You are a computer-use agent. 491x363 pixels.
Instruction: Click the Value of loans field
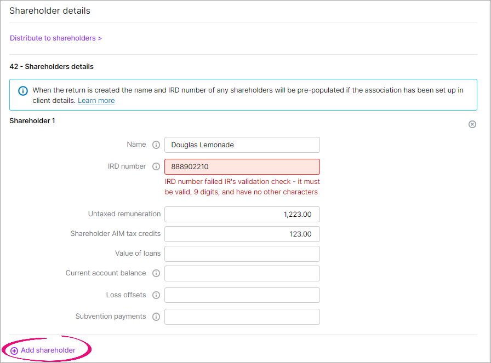pyautogui.click(x=242, y=254)
